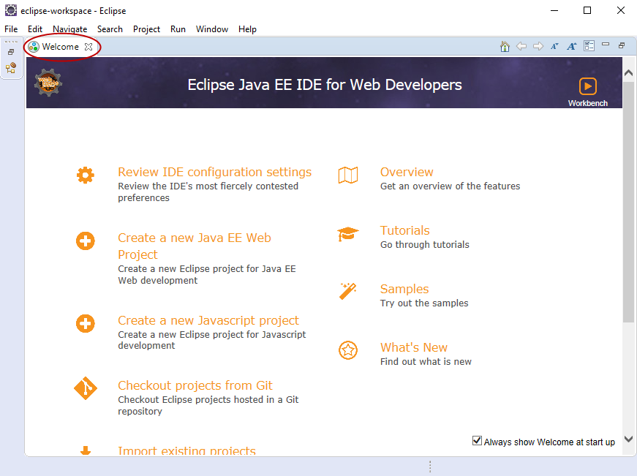637x476 pixels.
Task: Click 'Checkout Eclipse projects hosted in a Git repository' text
Action: pos(208,405)
